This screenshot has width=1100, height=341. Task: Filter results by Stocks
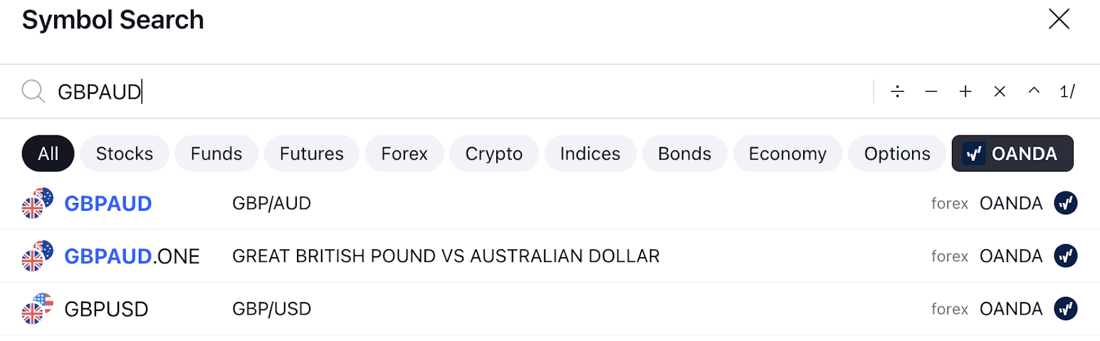(x=125, y=154)
